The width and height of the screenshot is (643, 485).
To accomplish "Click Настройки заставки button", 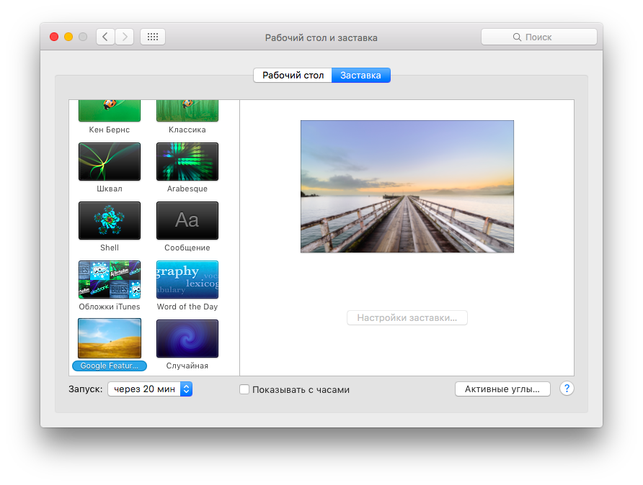I will coord(407,318).
